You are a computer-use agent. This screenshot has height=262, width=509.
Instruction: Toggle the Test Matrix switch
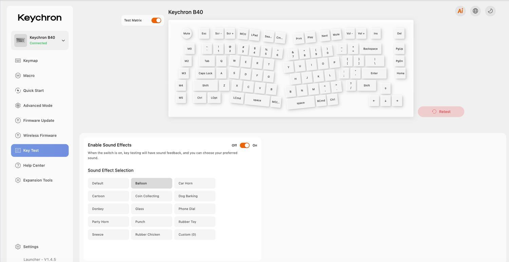(156, 20)
